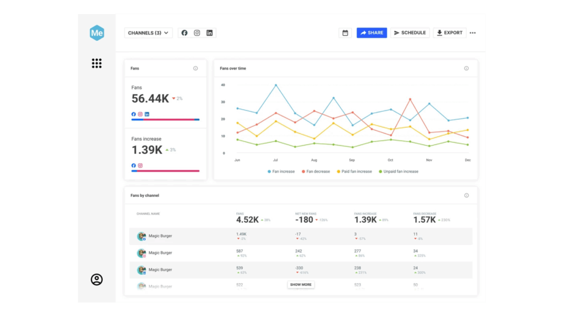The height and width of the screenshot is (317, 564).
Task: Click Instagram icon under Fans 56.44K
Action: pyautogui.click(x=140, y=114)
